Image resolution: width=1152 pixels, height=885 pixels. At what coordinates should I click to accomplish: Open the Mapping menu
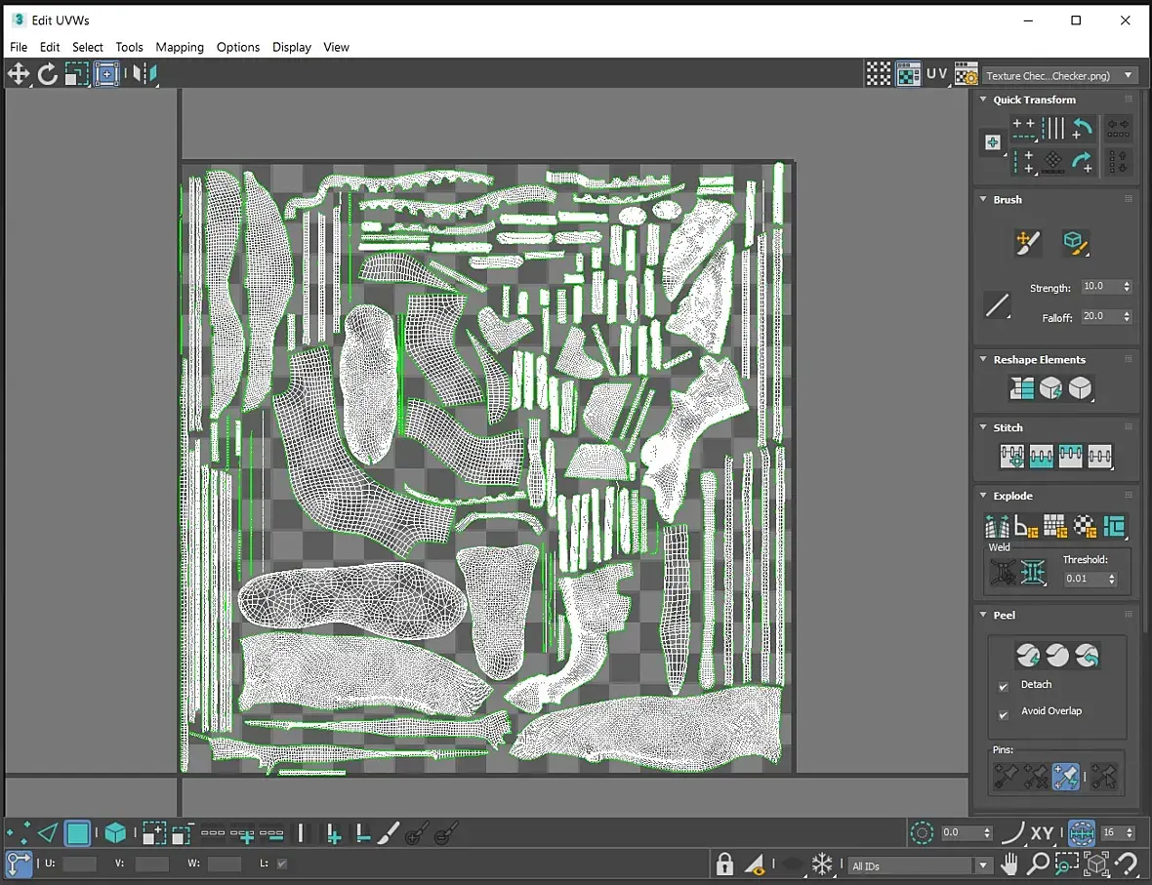pos(180,47)
